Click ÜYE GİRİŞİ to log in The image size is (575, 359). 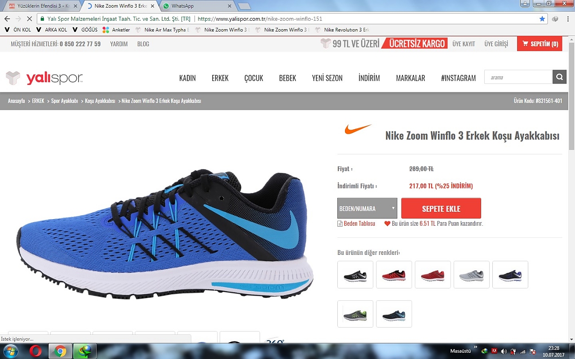click(496, 44)
